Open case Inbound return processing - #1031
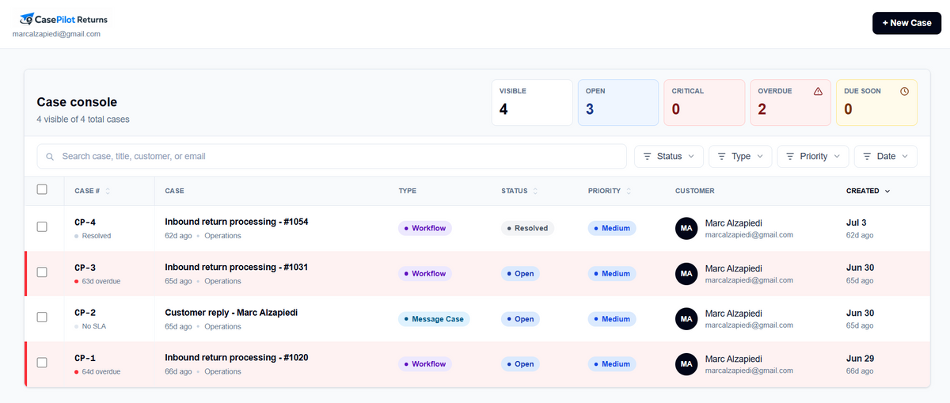 [236, 267]
